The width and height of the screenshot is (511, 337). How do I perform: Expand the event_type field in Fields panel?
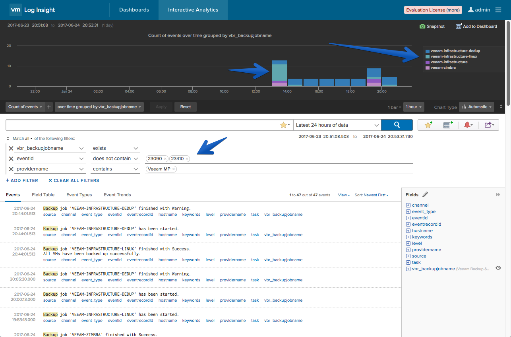pyautogui.click(x=408, y=211)
